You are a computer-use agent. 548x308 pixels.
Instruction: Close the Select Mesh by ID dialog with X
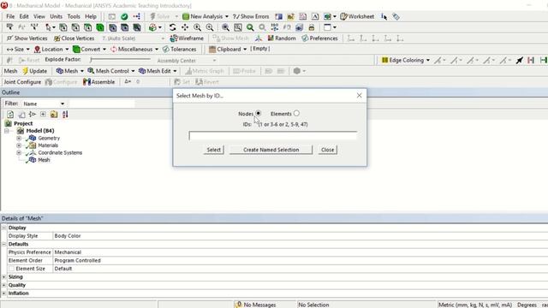[x=359, y=95]
